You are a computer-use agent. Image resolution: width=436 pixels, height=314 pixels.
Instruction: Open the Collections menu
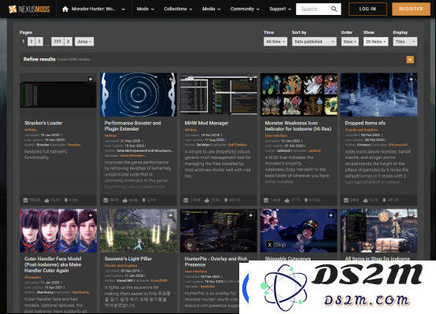point(178,9)
